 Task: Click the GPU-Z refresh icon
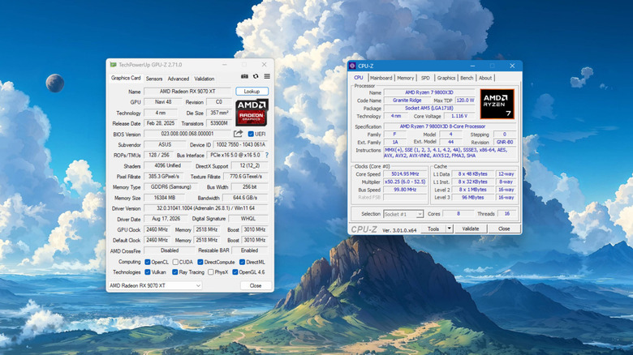tap(256, 76)
